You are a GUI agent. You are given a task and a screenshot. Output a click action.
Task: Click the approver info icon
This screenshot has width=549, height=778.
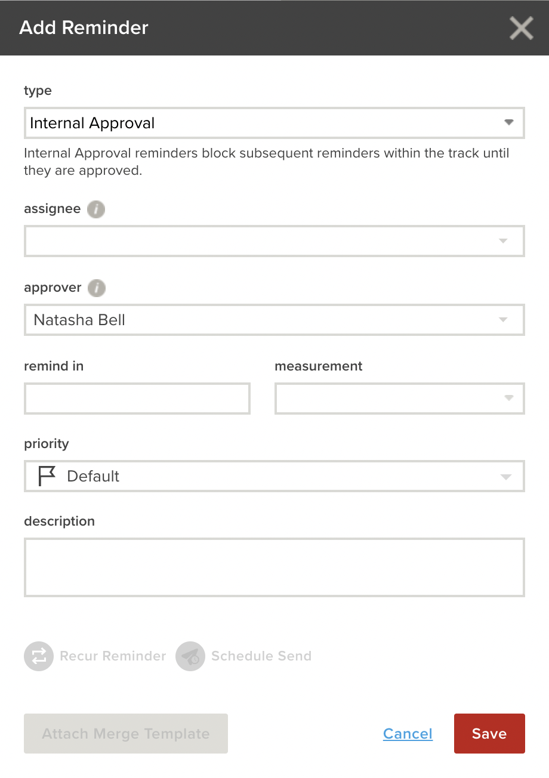coord(97,288)
